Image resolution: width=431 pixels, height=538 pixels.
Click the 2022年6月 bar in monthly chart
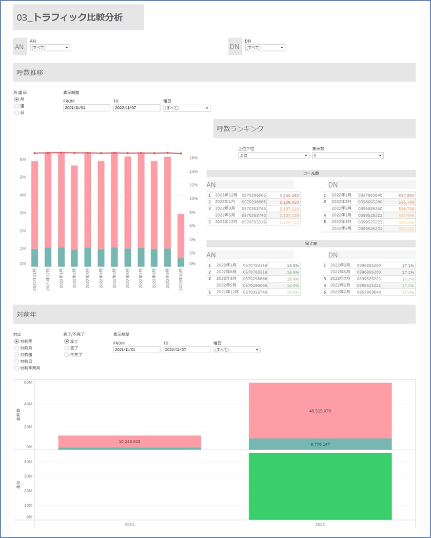pos(128,212)
